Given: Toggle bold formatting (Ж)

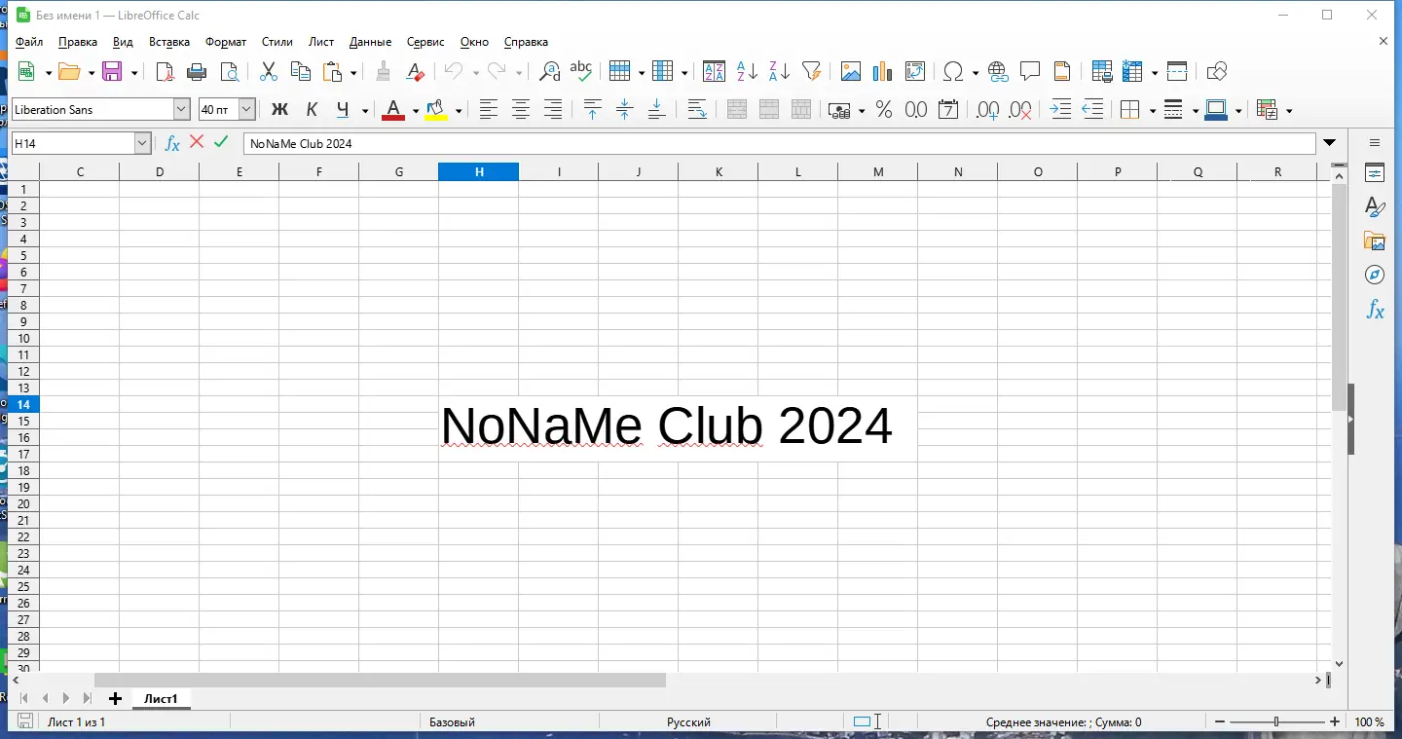Looking at the screenshot, I should [x=279, y=110].
